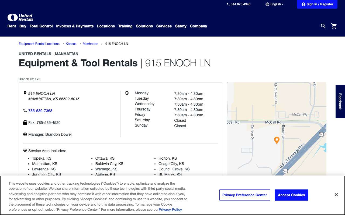Click the US 24 Frontage Rd map label
This screenshot has height=215, width=345.
pos(291,157)
